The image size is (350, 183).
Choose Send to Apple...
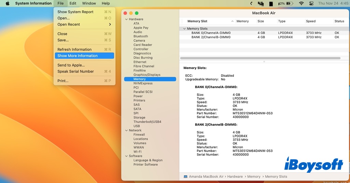(x=84, y=65)
